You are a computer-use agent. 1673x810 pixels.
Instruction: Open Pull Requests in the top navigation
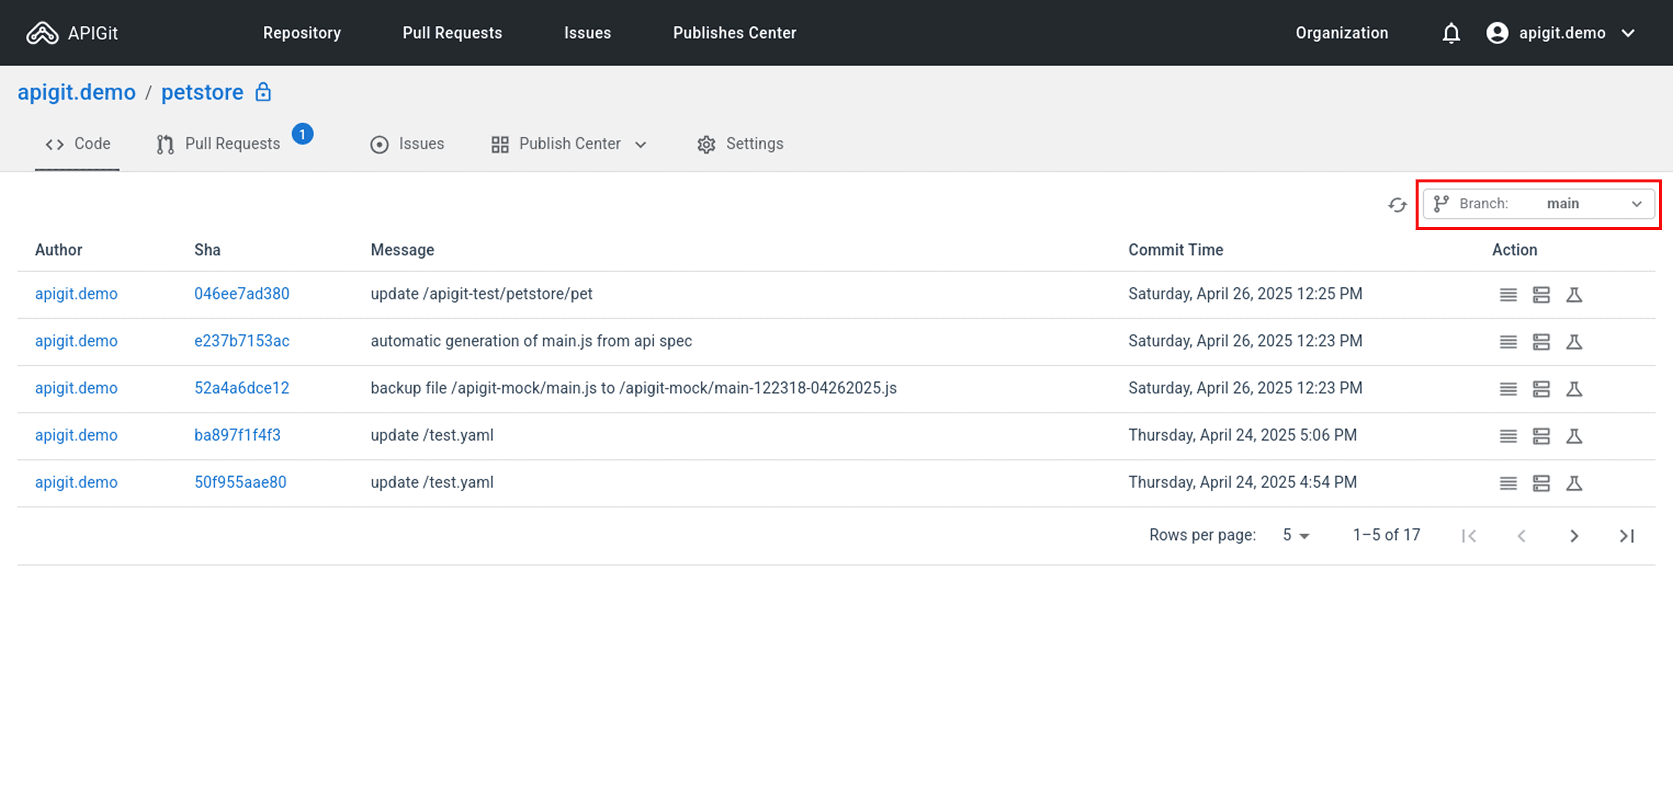[452, 33]
